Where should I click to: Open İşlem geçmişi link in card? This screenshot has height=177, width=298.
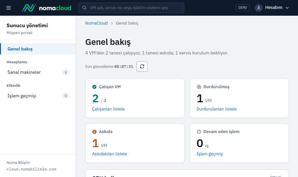pos(210,154)
